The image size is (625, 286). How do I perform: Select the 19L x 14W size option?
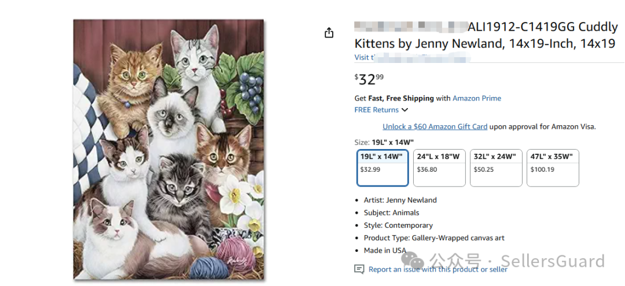click(x=383, y=168)
